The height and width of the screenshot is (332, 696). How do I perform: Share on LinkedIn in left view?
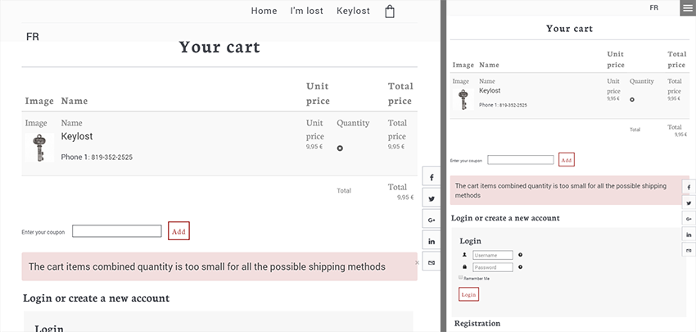click(x=432, y=241)
